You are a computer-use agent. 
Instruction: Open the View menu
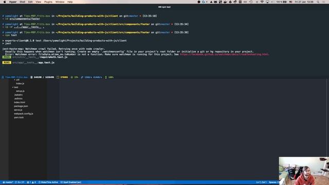click(x=38, y=2)
